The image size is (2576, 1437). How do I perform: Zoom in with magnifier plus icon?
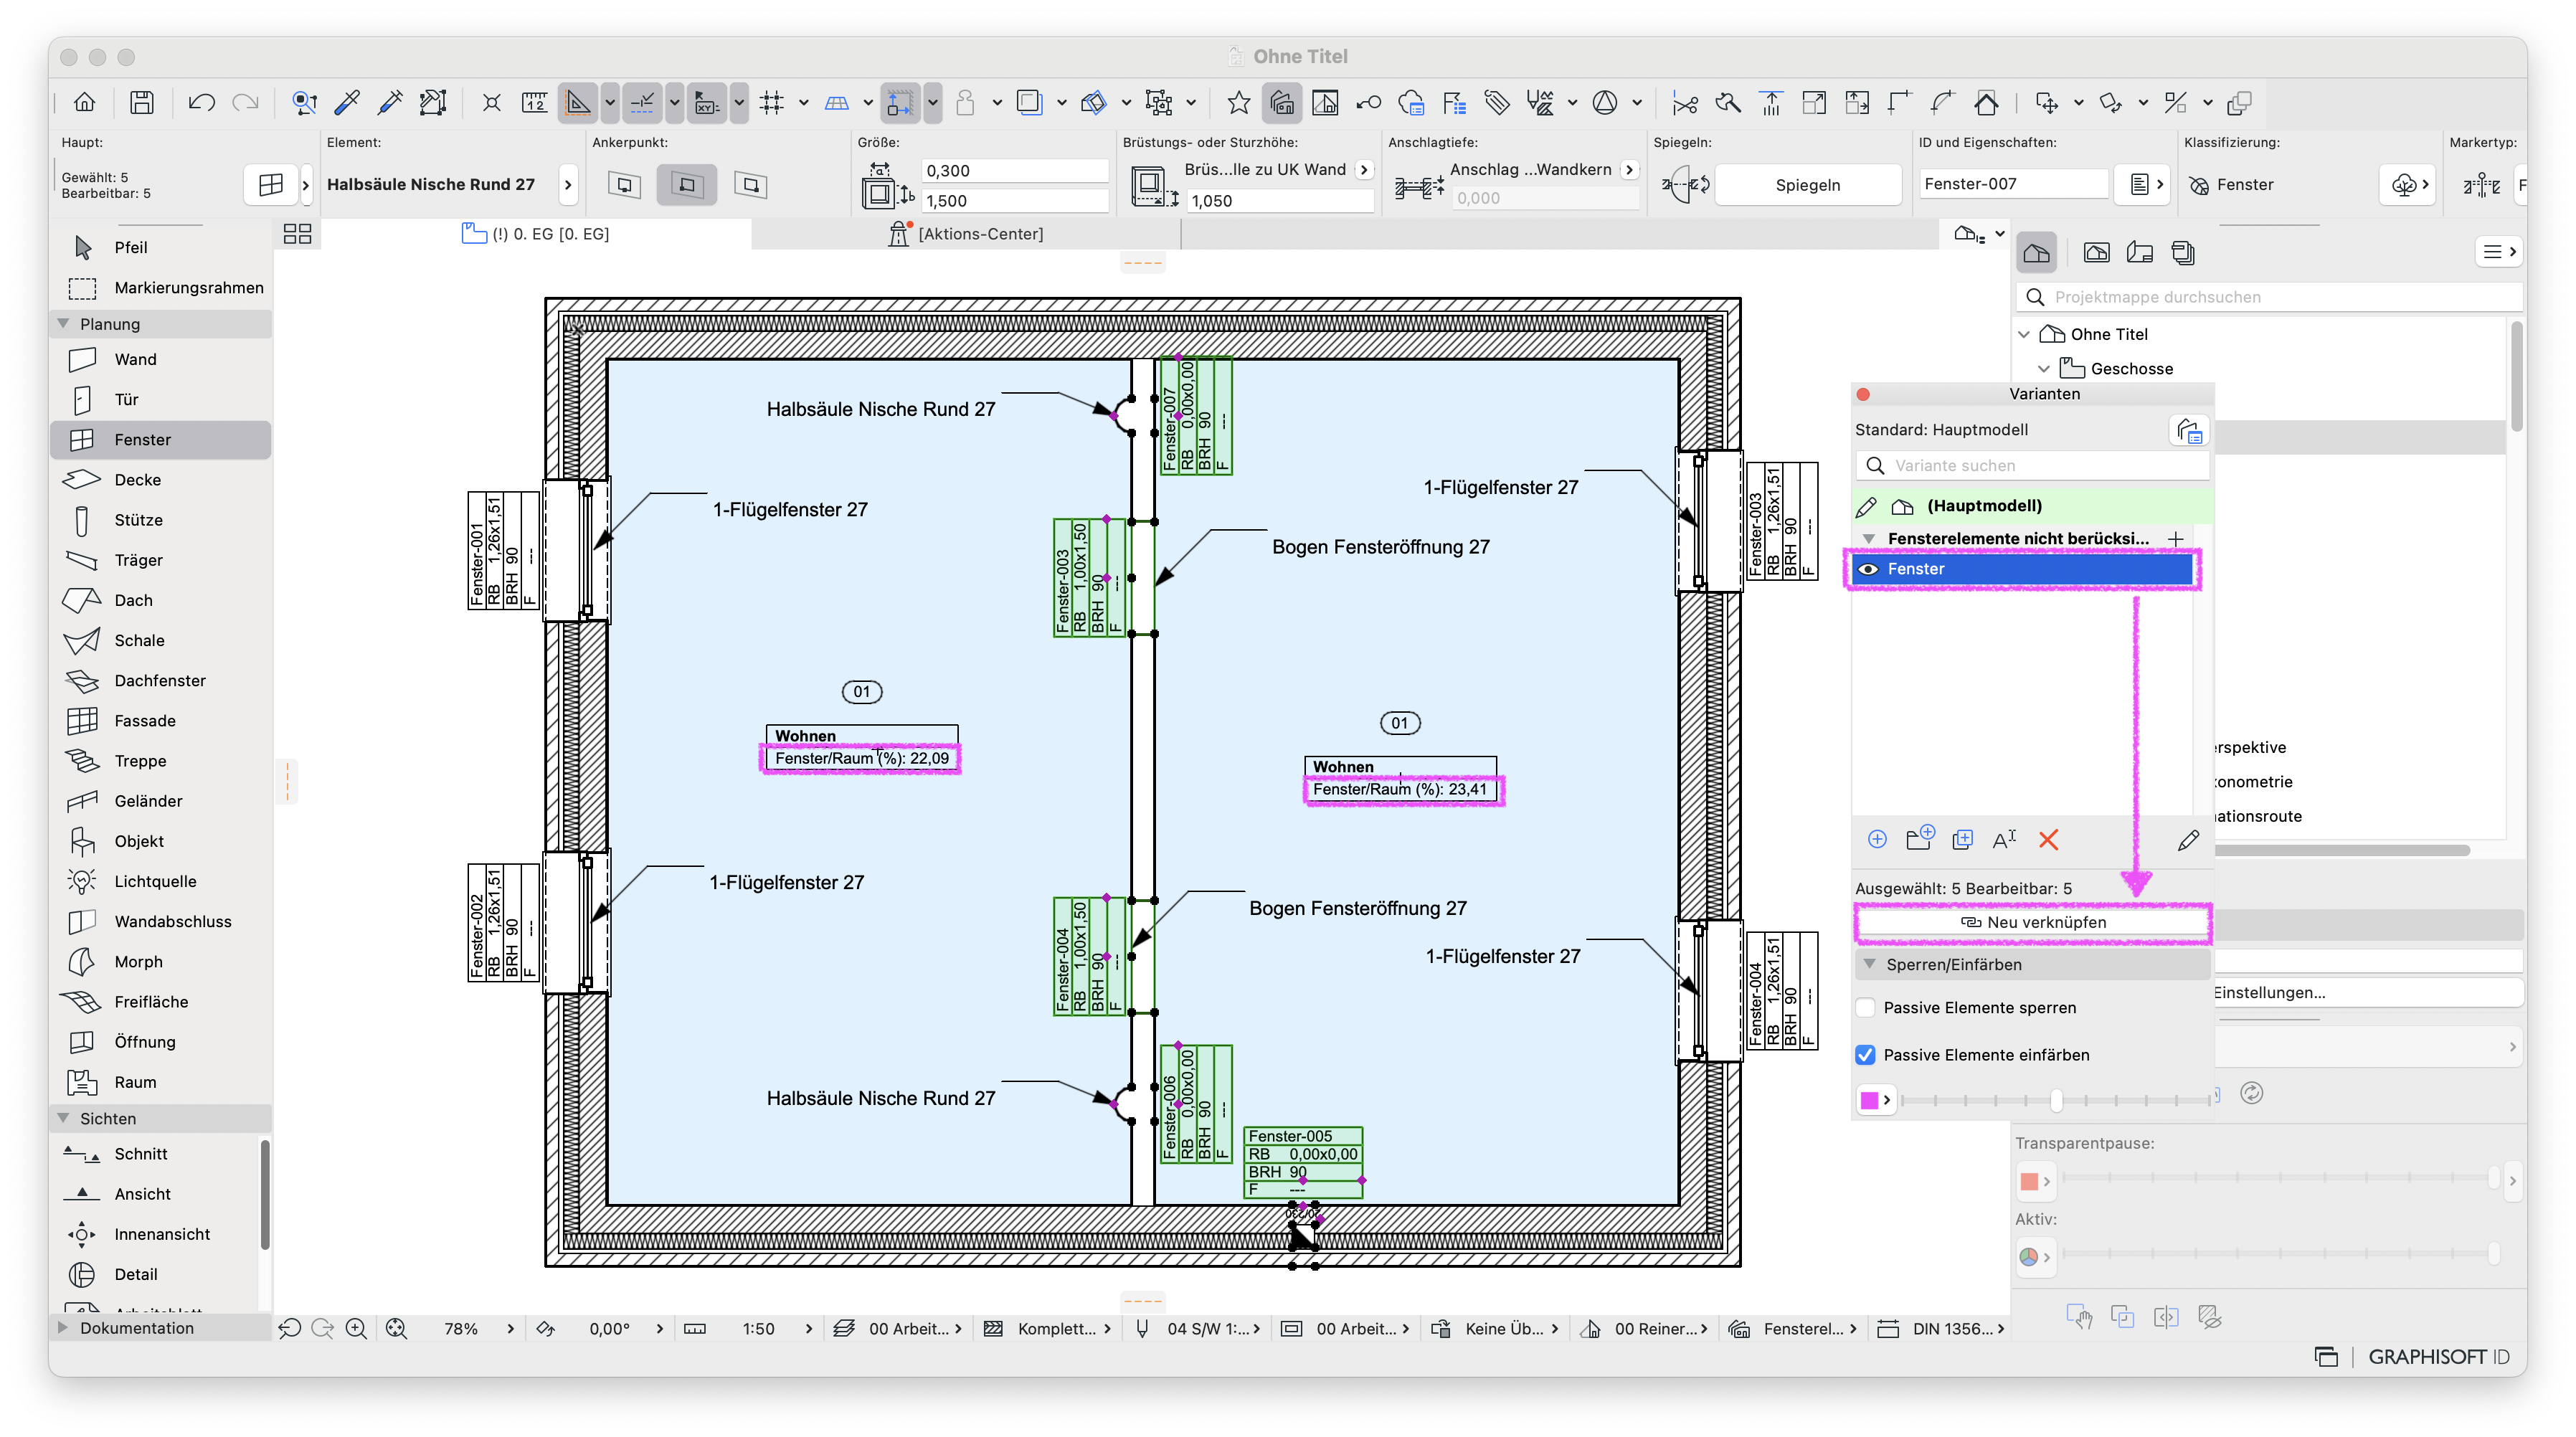(x=356, y=1328)
